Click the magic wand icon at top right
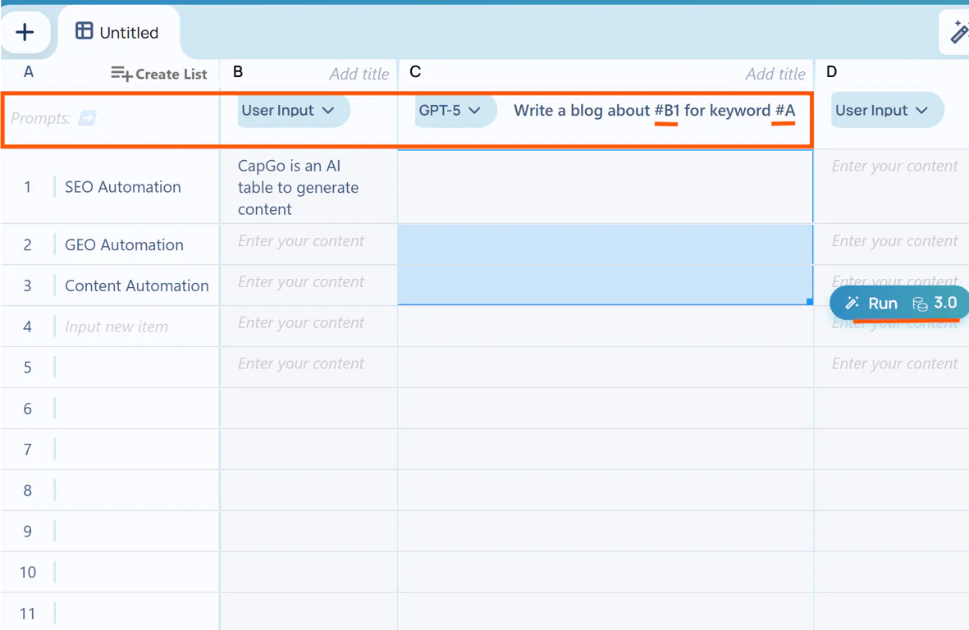 (958, 32)
